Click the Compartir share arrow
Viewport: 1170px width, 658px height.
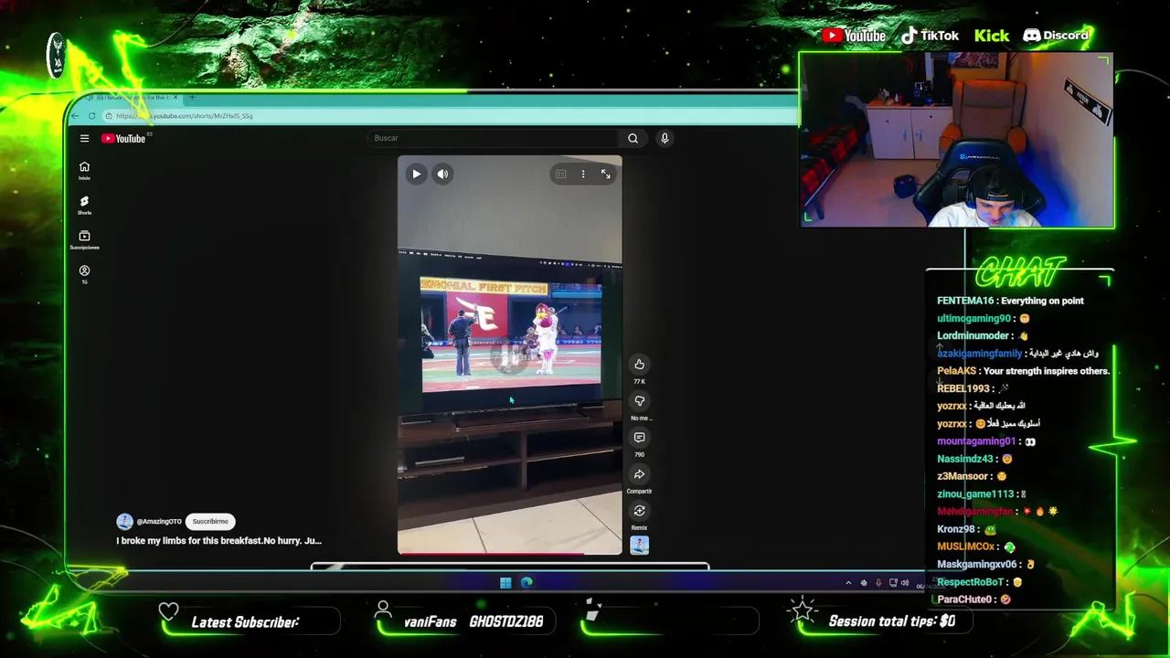(639, 474)
